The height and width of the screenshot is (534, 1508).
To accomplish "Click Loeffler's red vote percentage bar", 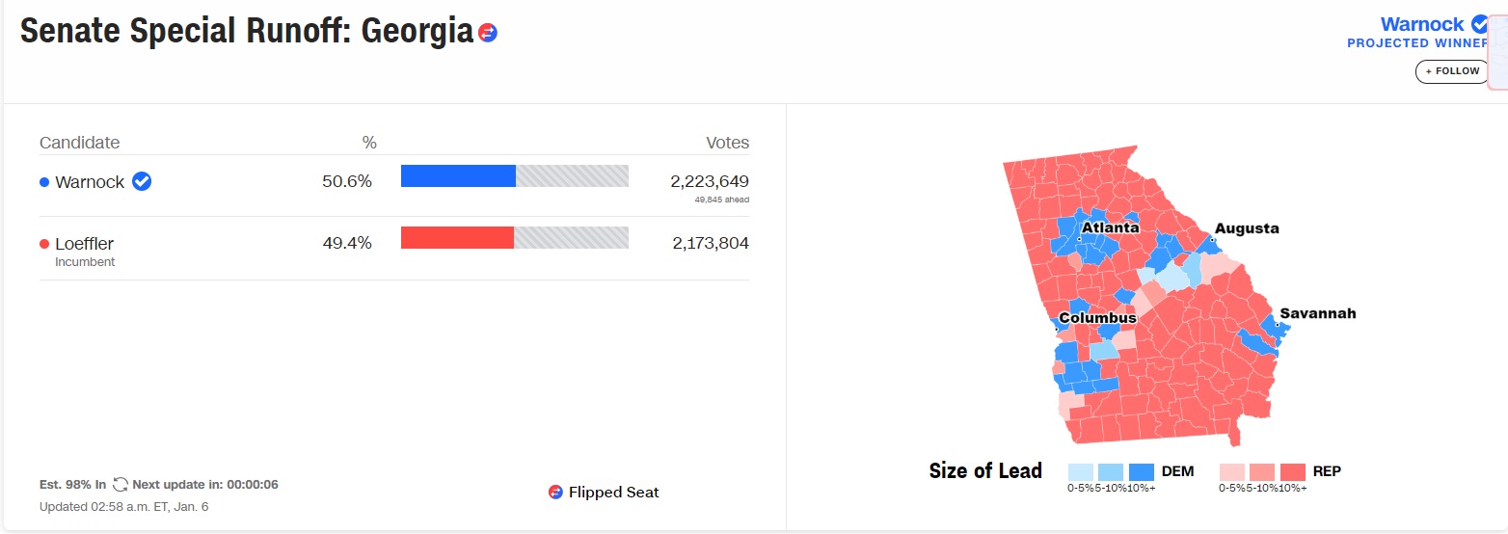I will coord(457,237).
